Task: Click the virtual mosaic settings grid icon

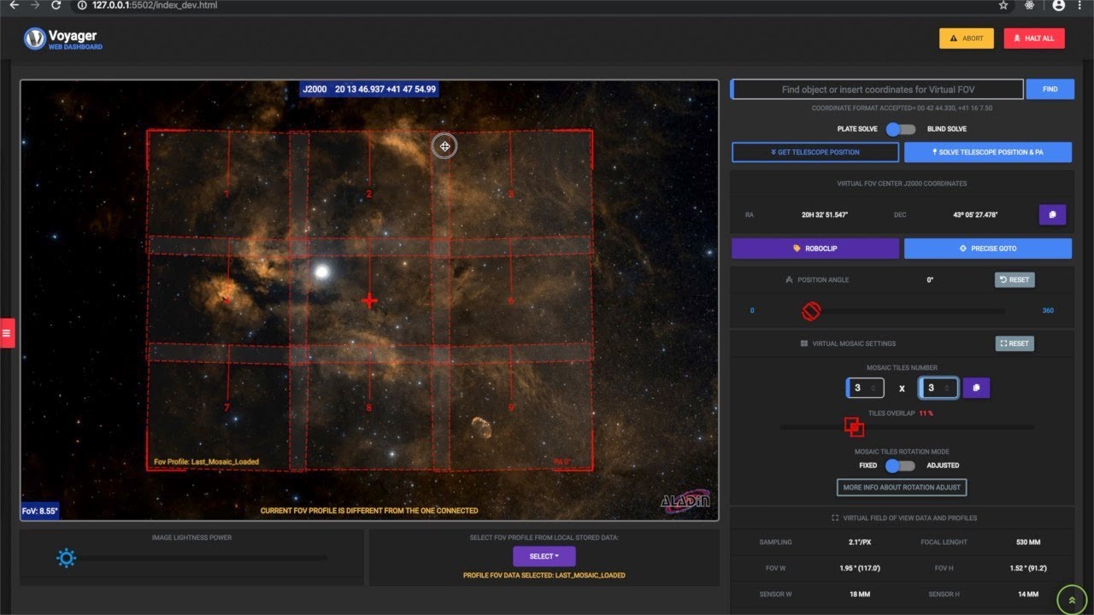Action: click(804, 343)
